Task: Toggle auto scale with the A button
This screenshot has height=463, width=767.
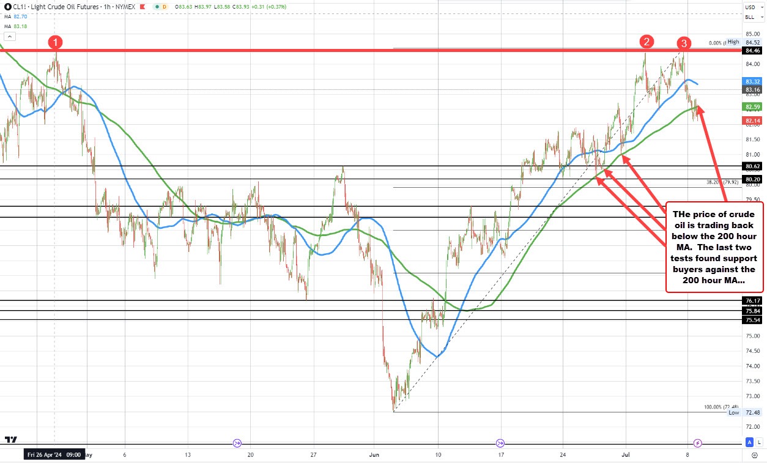Action: point(749,442)
